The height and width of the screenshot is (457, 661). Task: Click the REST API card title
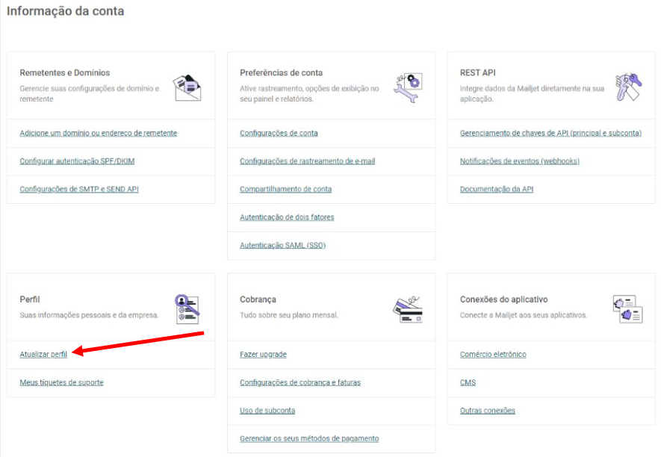point(477,72)
